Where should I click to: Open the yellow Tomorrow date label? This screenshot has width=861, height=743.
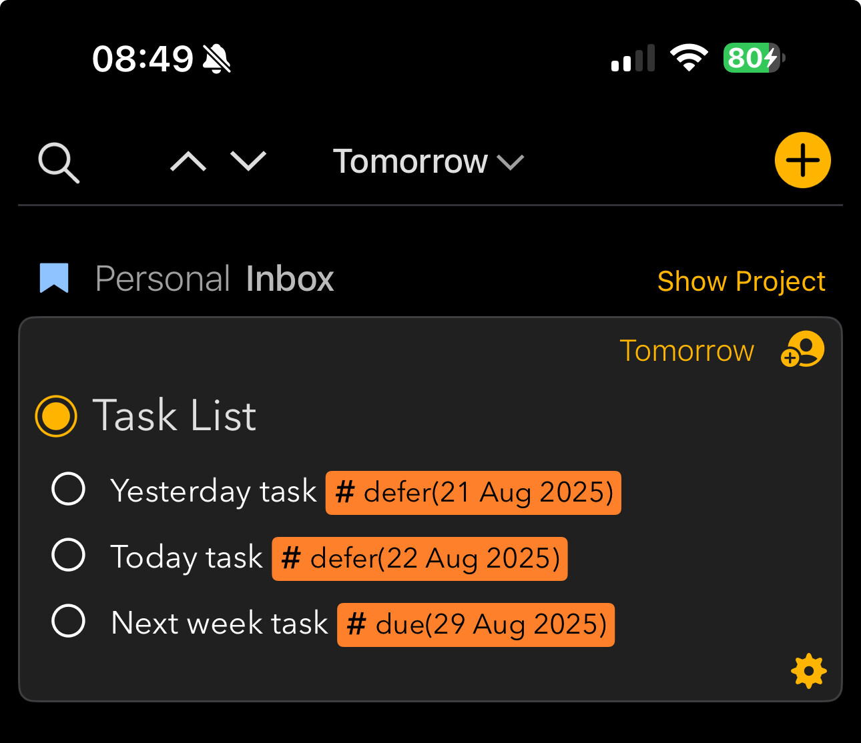click(687, 351)
